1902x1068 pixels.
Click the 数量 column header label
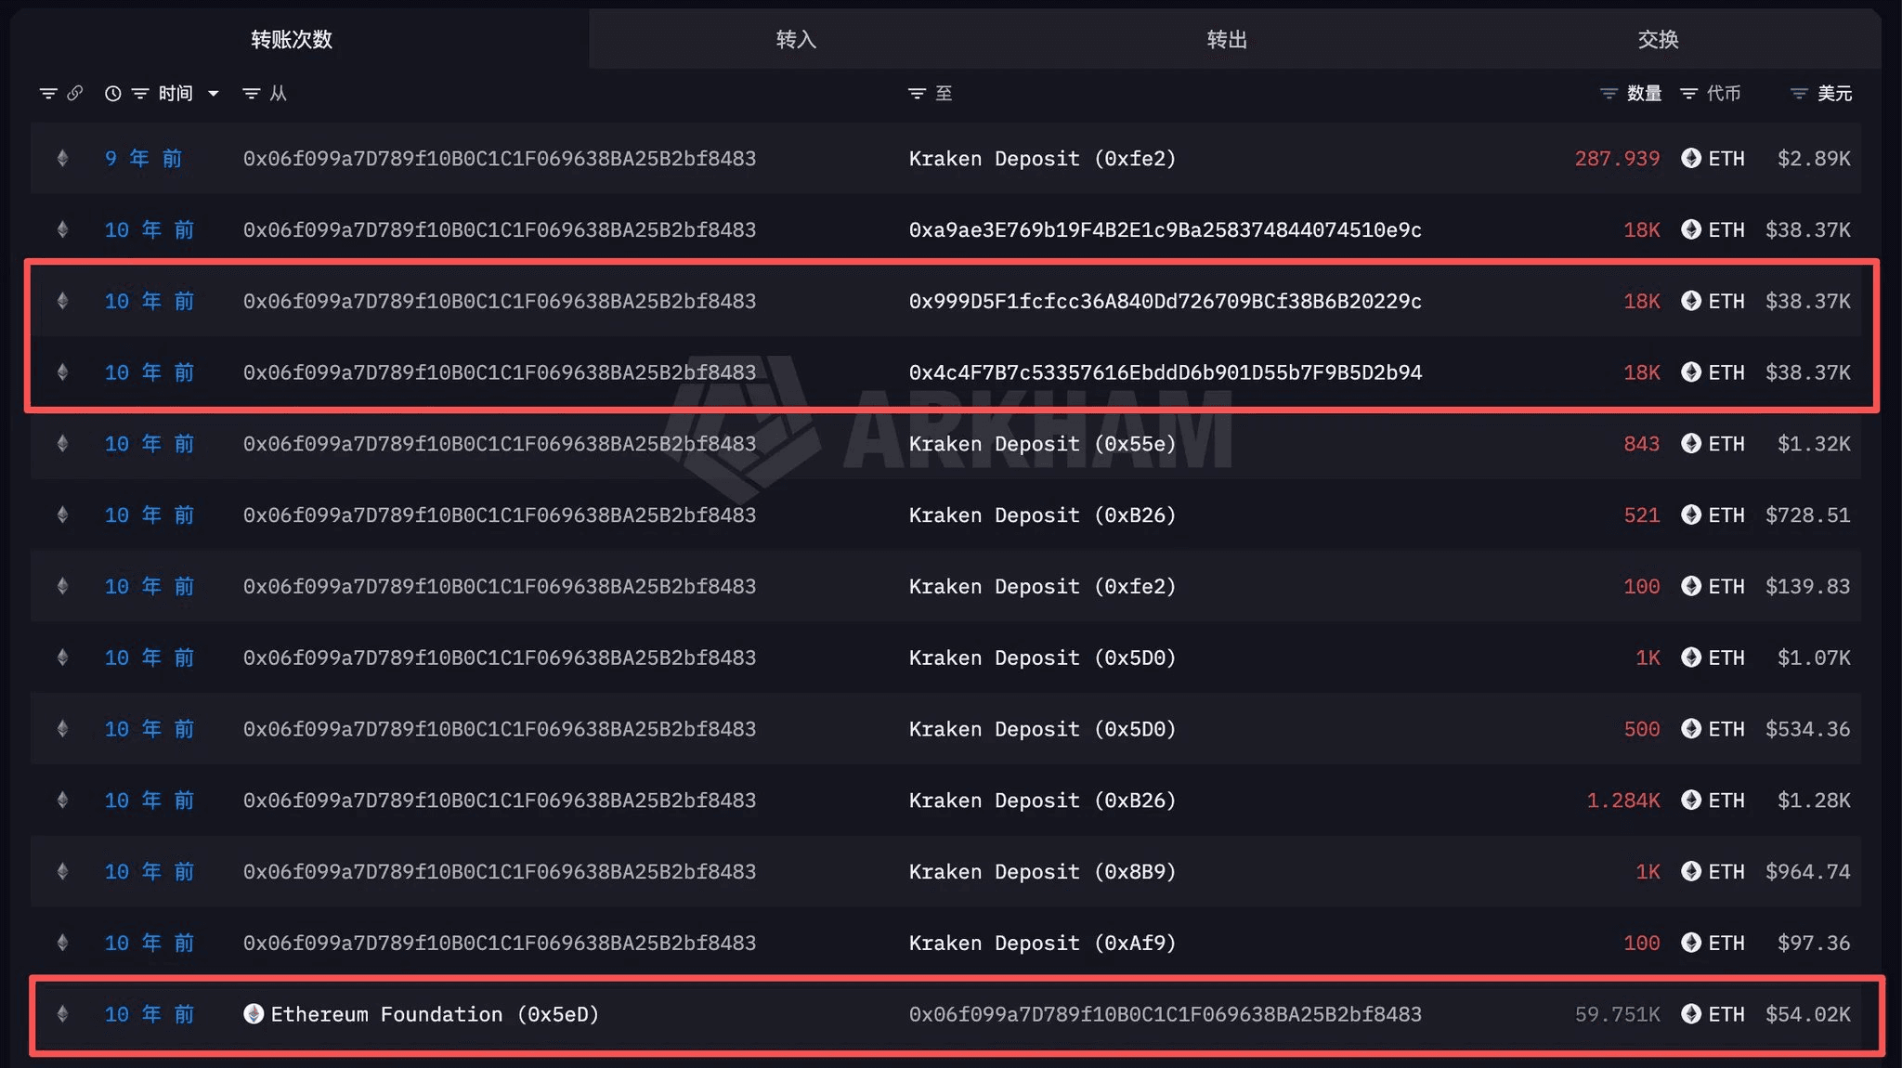tap(1644, 94)
